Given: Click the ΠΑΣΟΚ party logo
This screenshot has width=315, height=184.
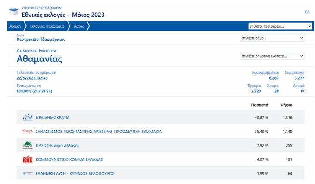Looking at the screenshot, I should (x=28, y=145).
